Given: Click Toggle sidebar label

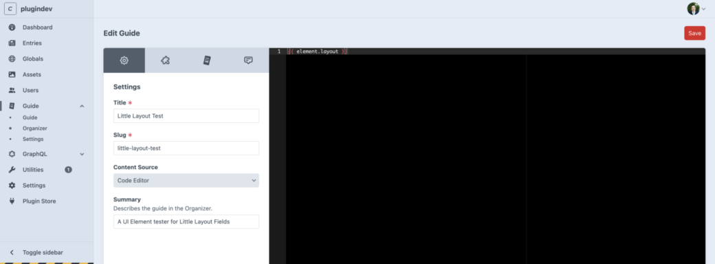Looking at the screenshot, I should click(x=43, y=252).
